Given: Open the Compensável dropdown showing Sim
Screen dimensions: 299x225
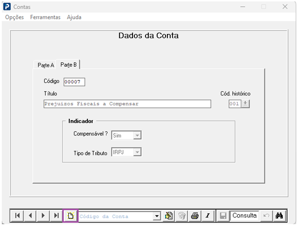Looking at the screenshot, I should coord(137,135).
